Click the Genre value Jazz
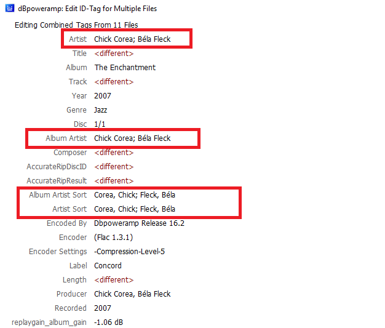385x328 pixels. pos(101,110)
